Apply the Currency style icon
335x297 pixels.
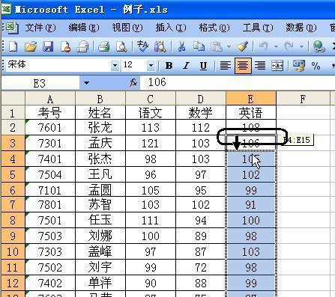pos(299,66)
